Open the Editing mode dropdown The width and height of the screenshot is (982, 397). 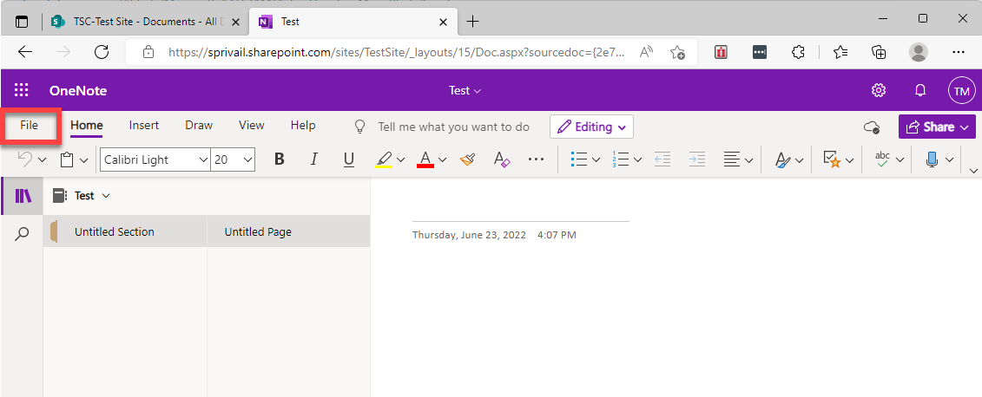point(592,127)
